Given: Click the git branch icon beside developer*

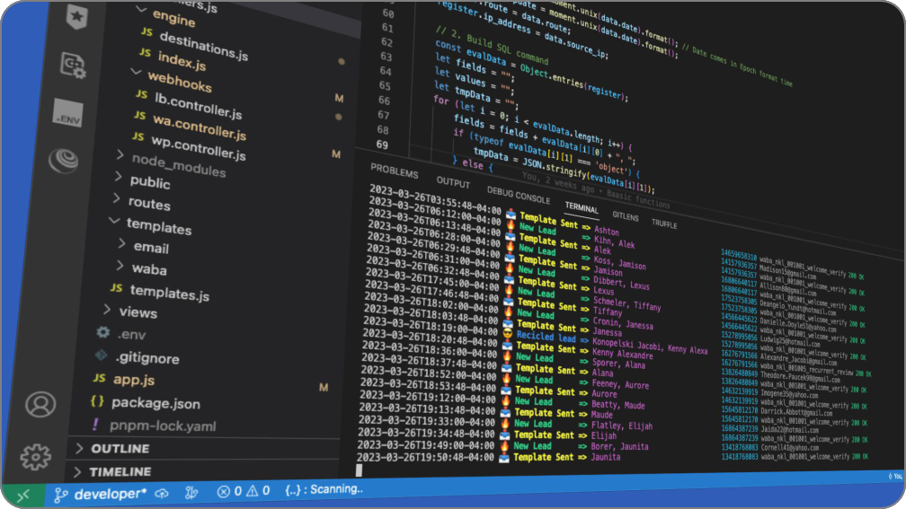Looking at the screenshot, I should pyautogui.click(x=61, y=495).
